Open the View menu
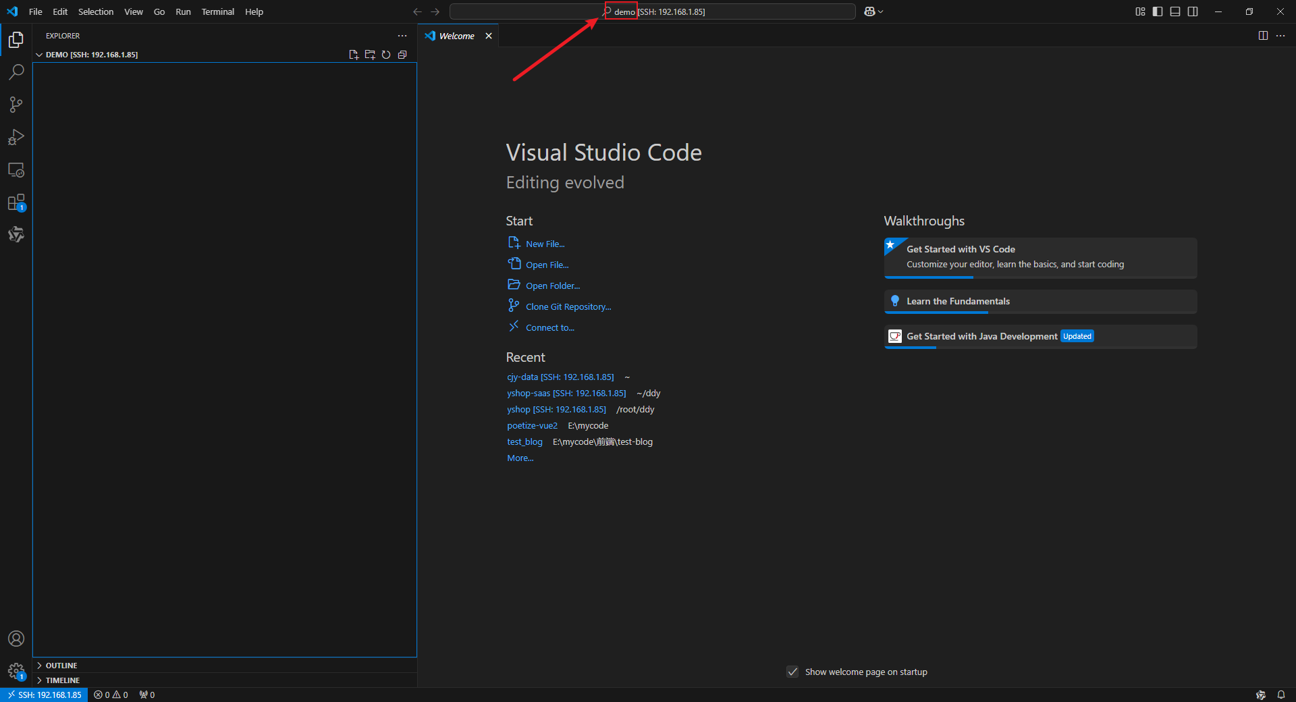Viewport: 1296px width, 702px height. pos(134,11)
